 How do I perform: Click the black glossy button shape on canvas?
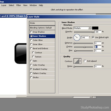(21, 54)
